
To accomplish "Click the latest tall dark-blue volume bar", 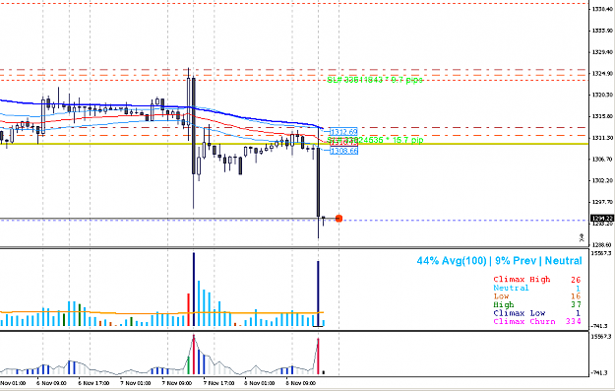I will pos(318,293).
